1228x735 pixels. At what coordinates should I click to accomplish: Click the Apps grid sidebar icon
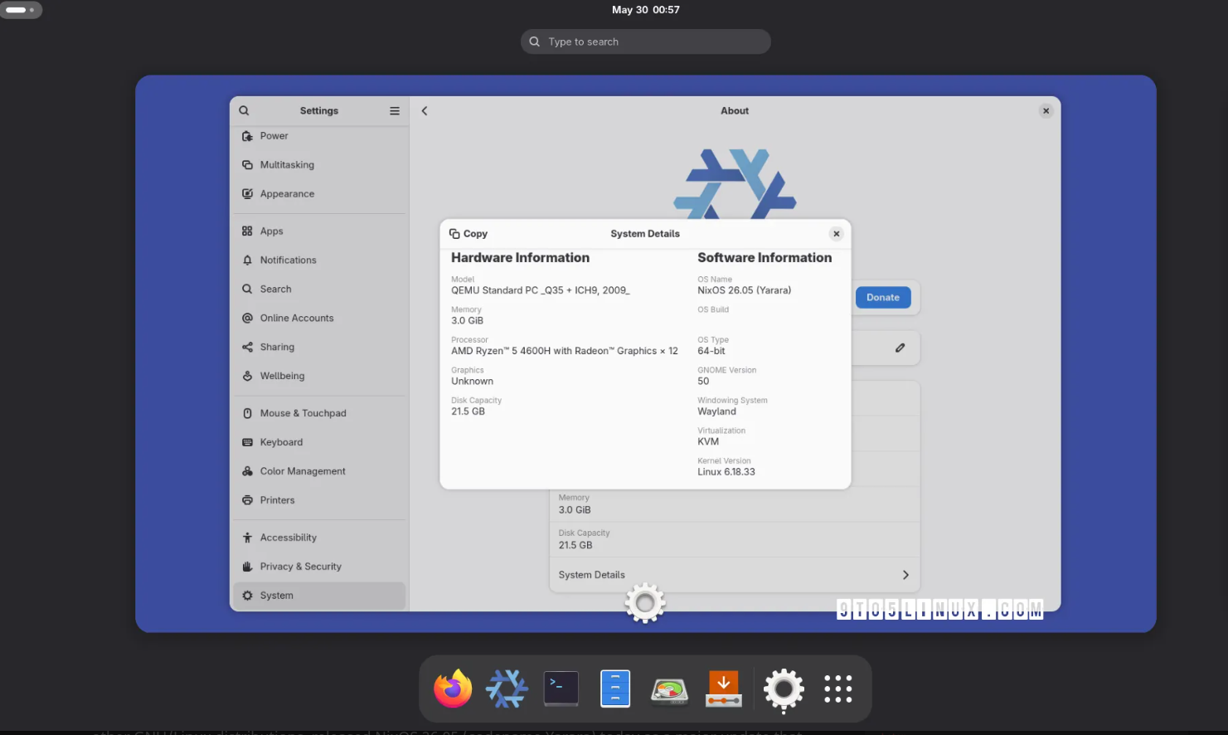tap(247, 231)
